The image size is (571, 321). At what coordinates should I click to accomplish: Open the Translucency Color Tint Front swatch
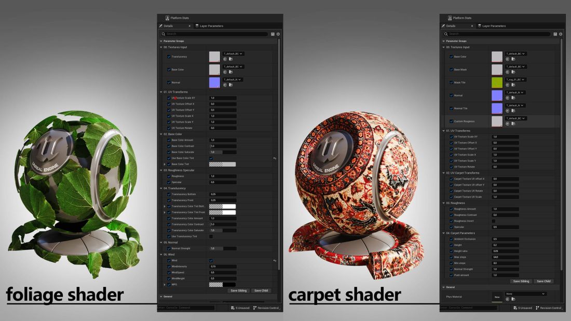pyautogui.click(x=223, y=212)
